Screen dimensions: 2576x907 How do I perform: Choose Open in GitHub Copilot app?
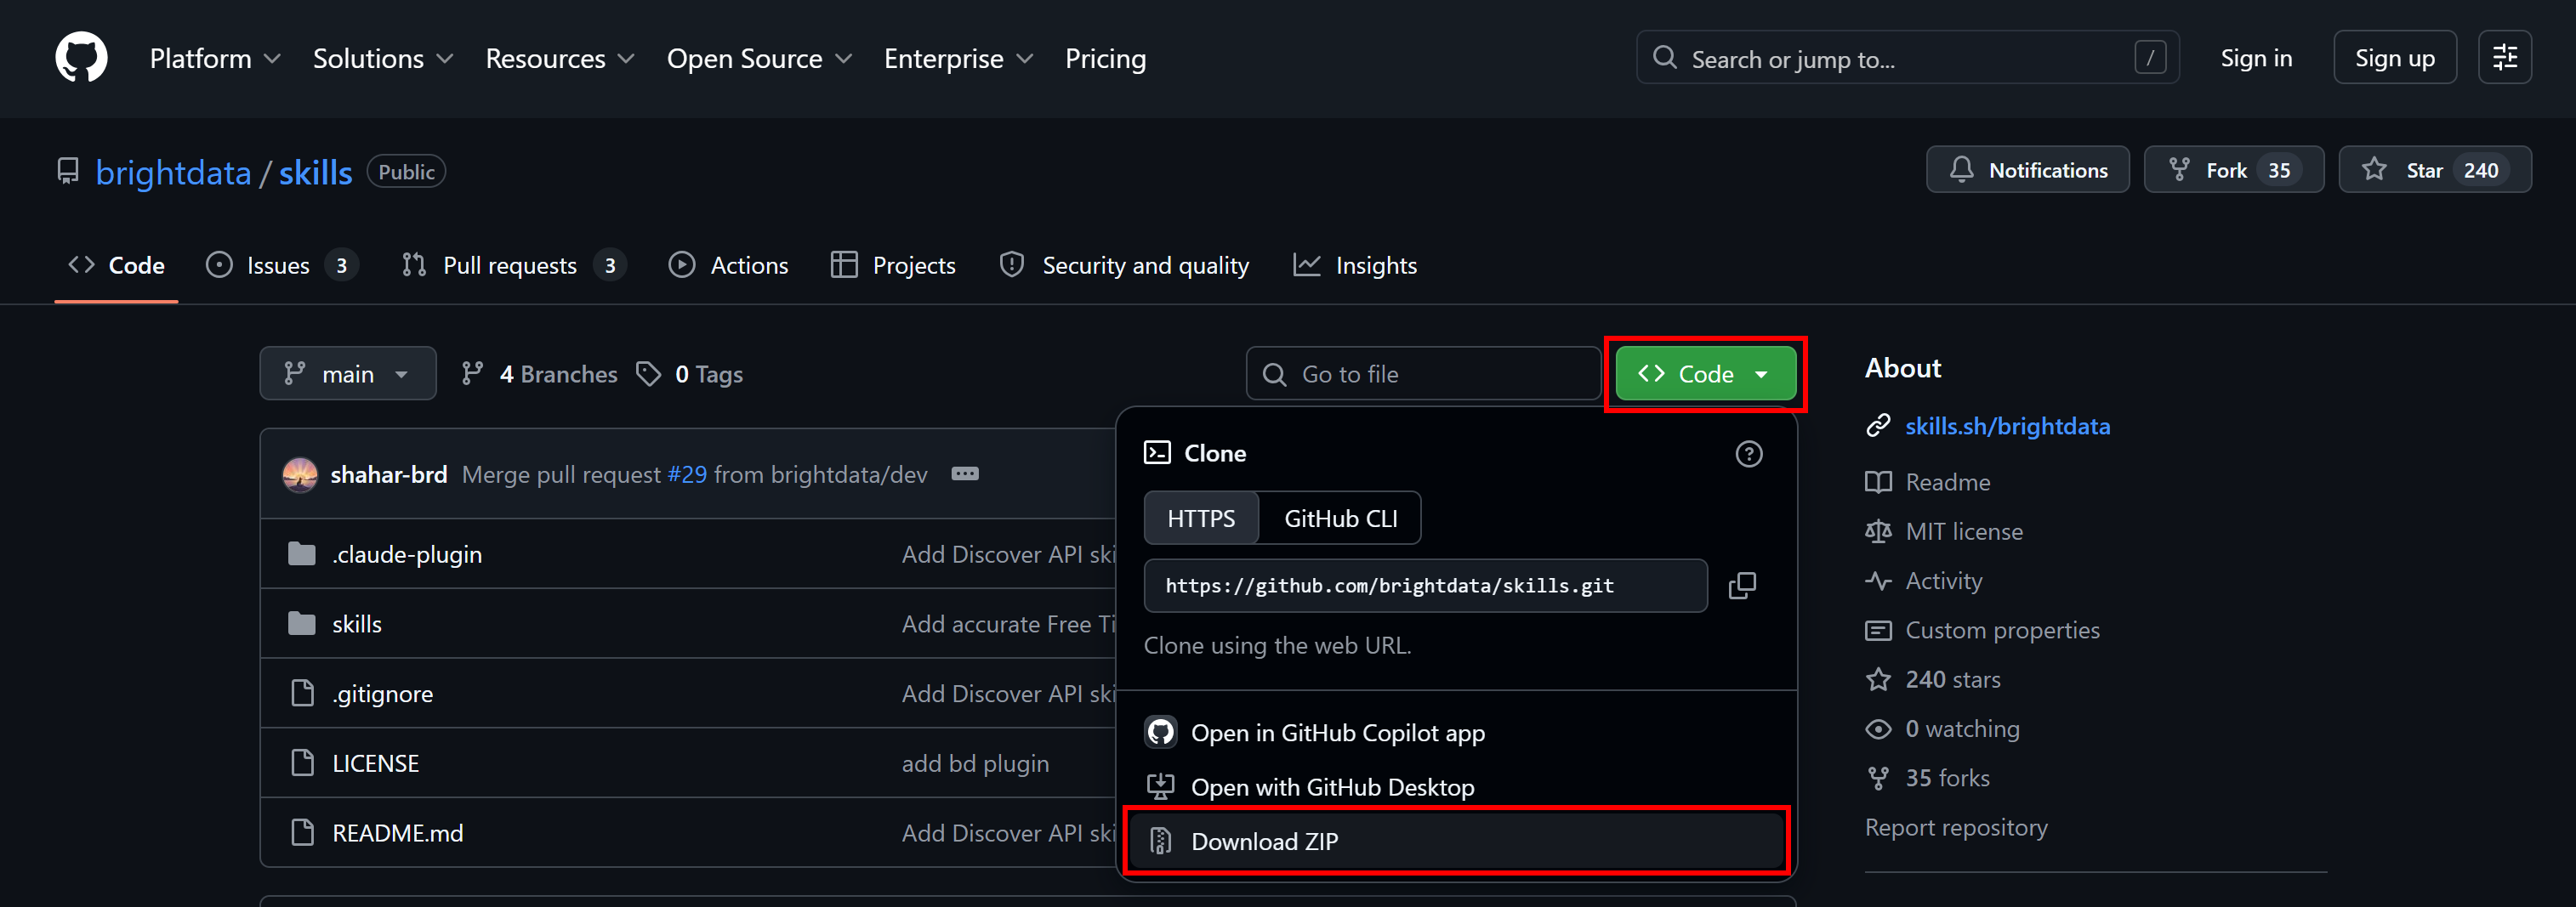1456,733
